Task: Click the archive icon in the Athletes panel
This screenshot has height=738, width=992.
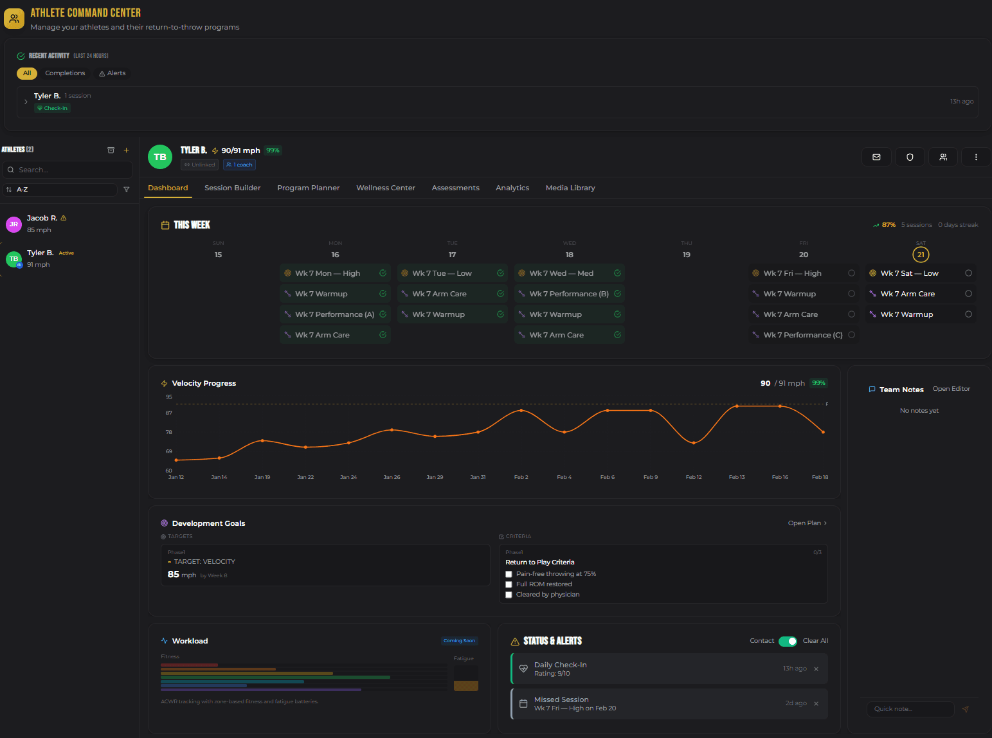Action: [x=111, y=150]
